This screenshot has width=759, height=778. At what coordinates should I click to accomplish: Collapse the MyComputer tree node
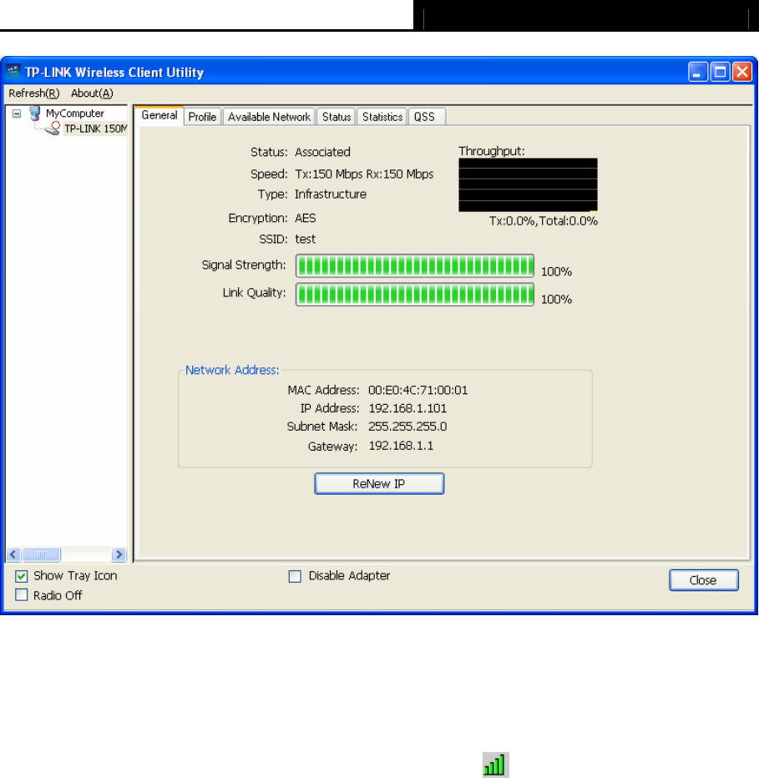point(17,114)
